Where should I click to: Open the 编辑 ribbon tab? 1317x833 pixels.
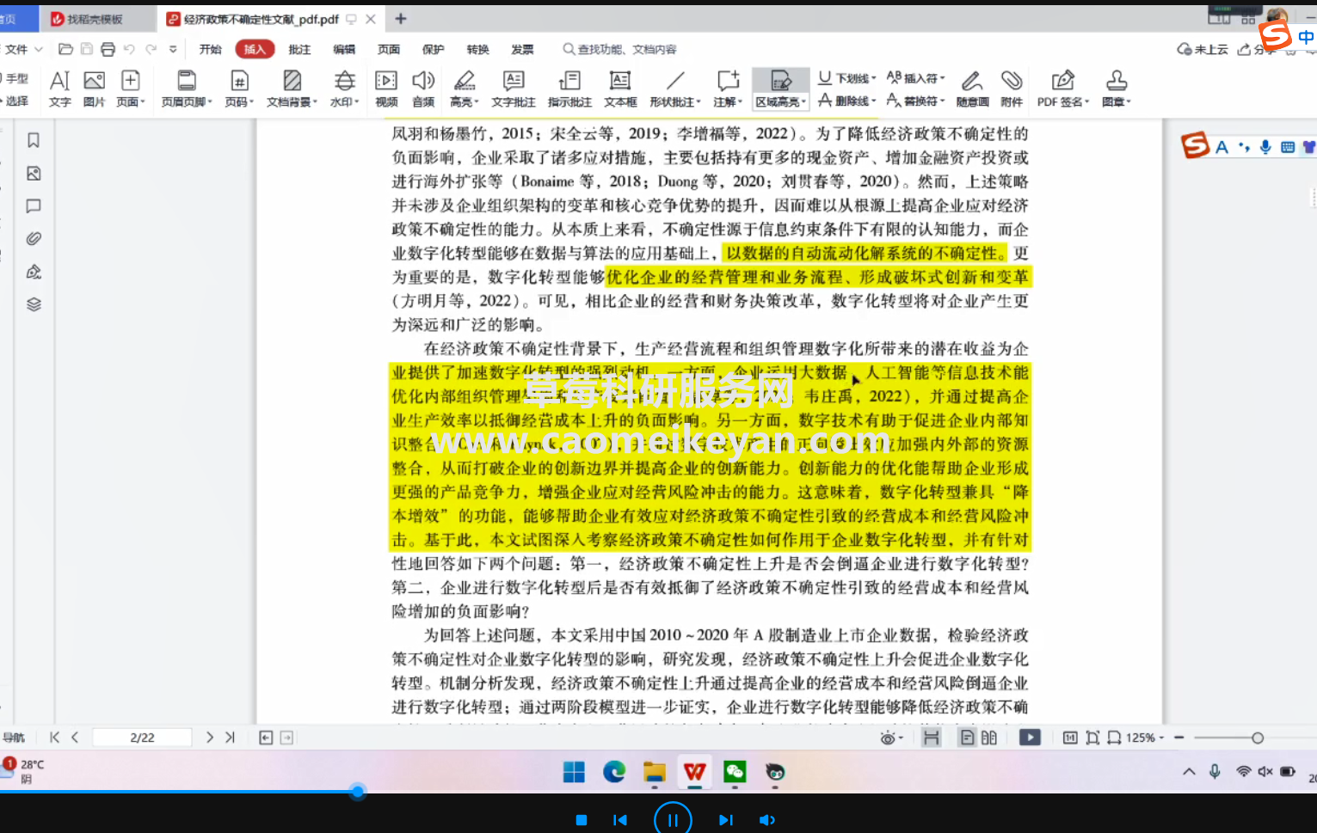pos(344,49)
